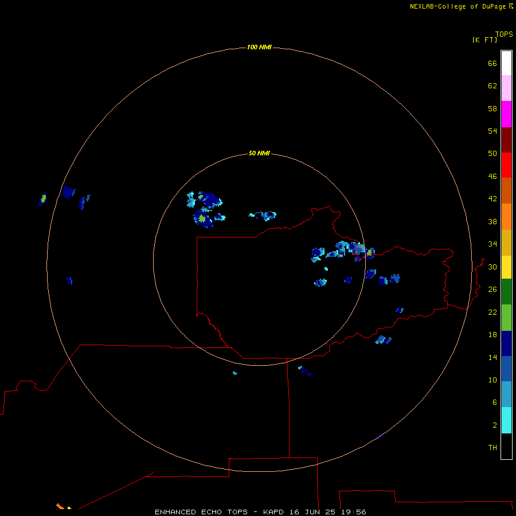
Task: Click the cyan 2 legend swatch
Action: (x=506, y=420)
